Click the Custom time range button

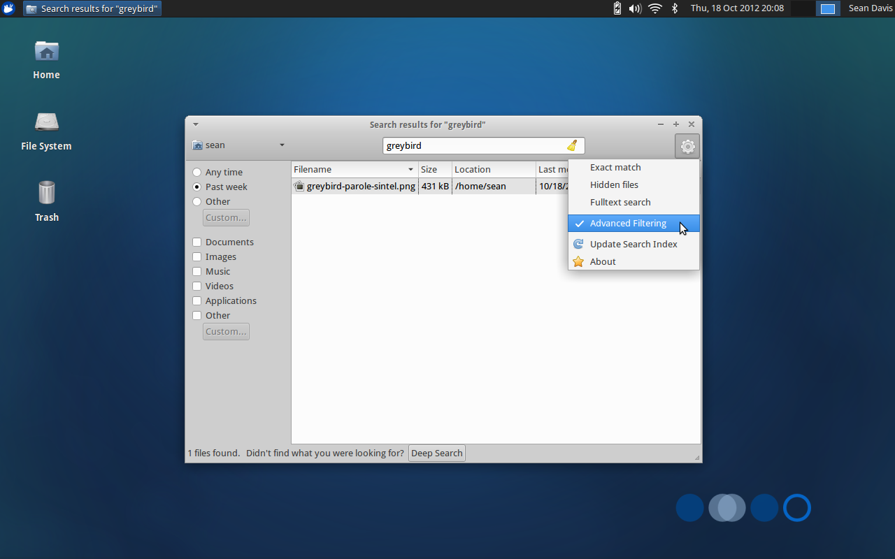226,217
